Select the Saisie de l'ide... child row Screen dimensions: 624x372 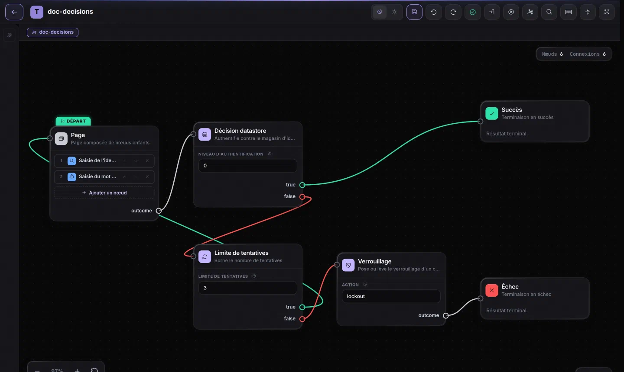coord(104,161)
